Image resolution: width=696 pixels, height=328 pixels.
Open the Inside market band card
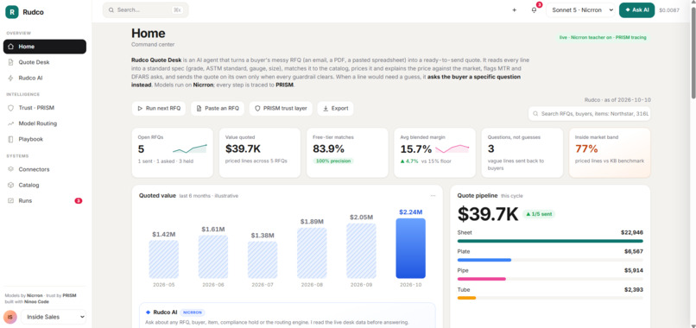pos(610,153)
